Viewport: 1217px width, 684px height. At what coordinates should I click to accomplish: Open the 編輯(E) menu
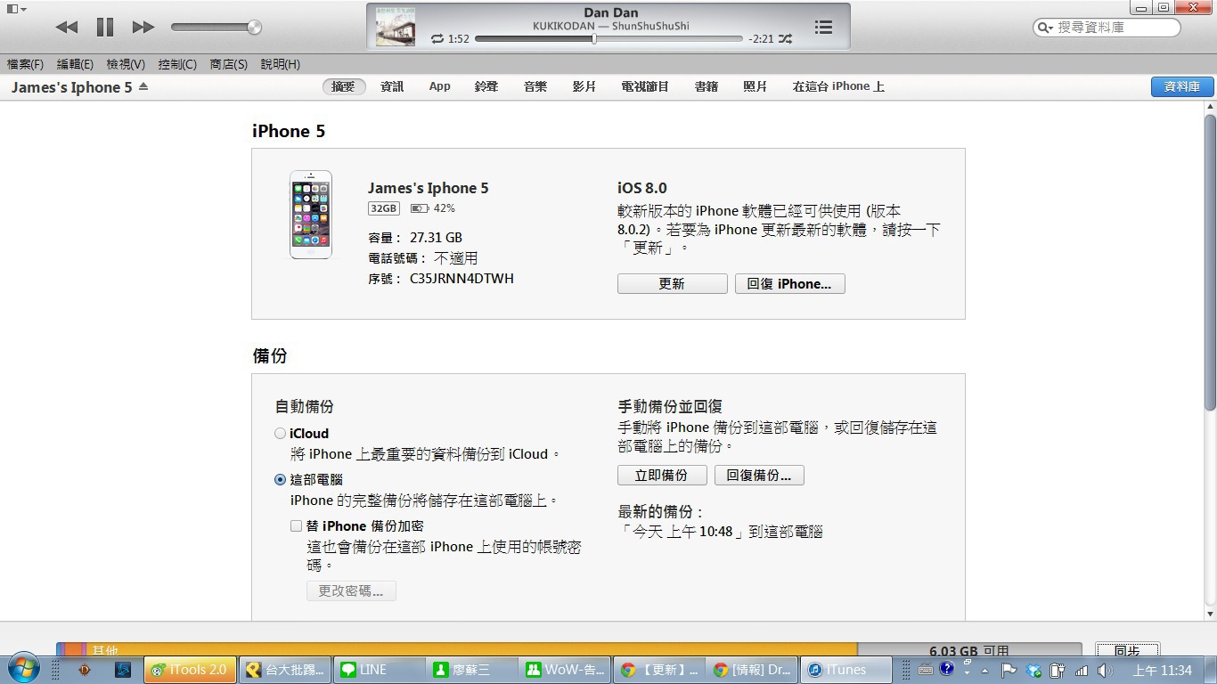pos(75,64)
